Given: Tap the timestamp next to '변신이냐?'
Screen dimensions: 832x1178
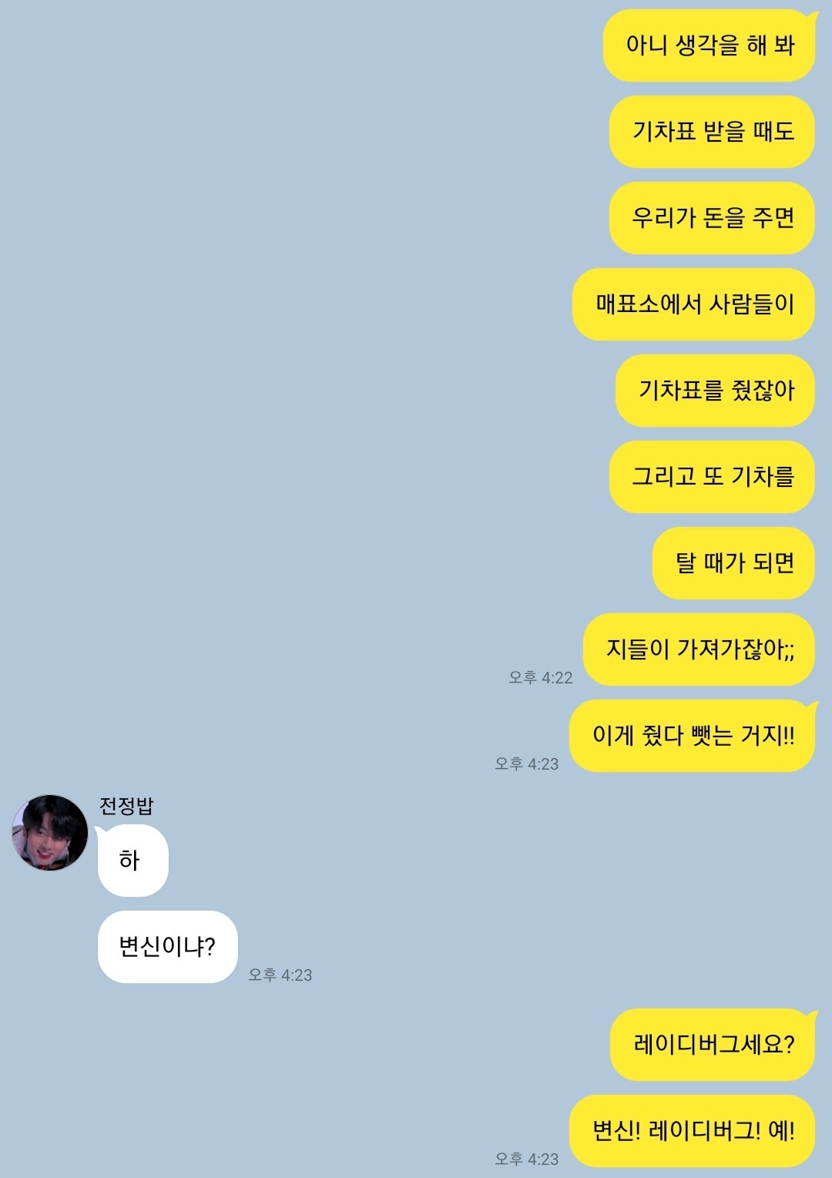Looking at the screenshot, I should 280,975.
